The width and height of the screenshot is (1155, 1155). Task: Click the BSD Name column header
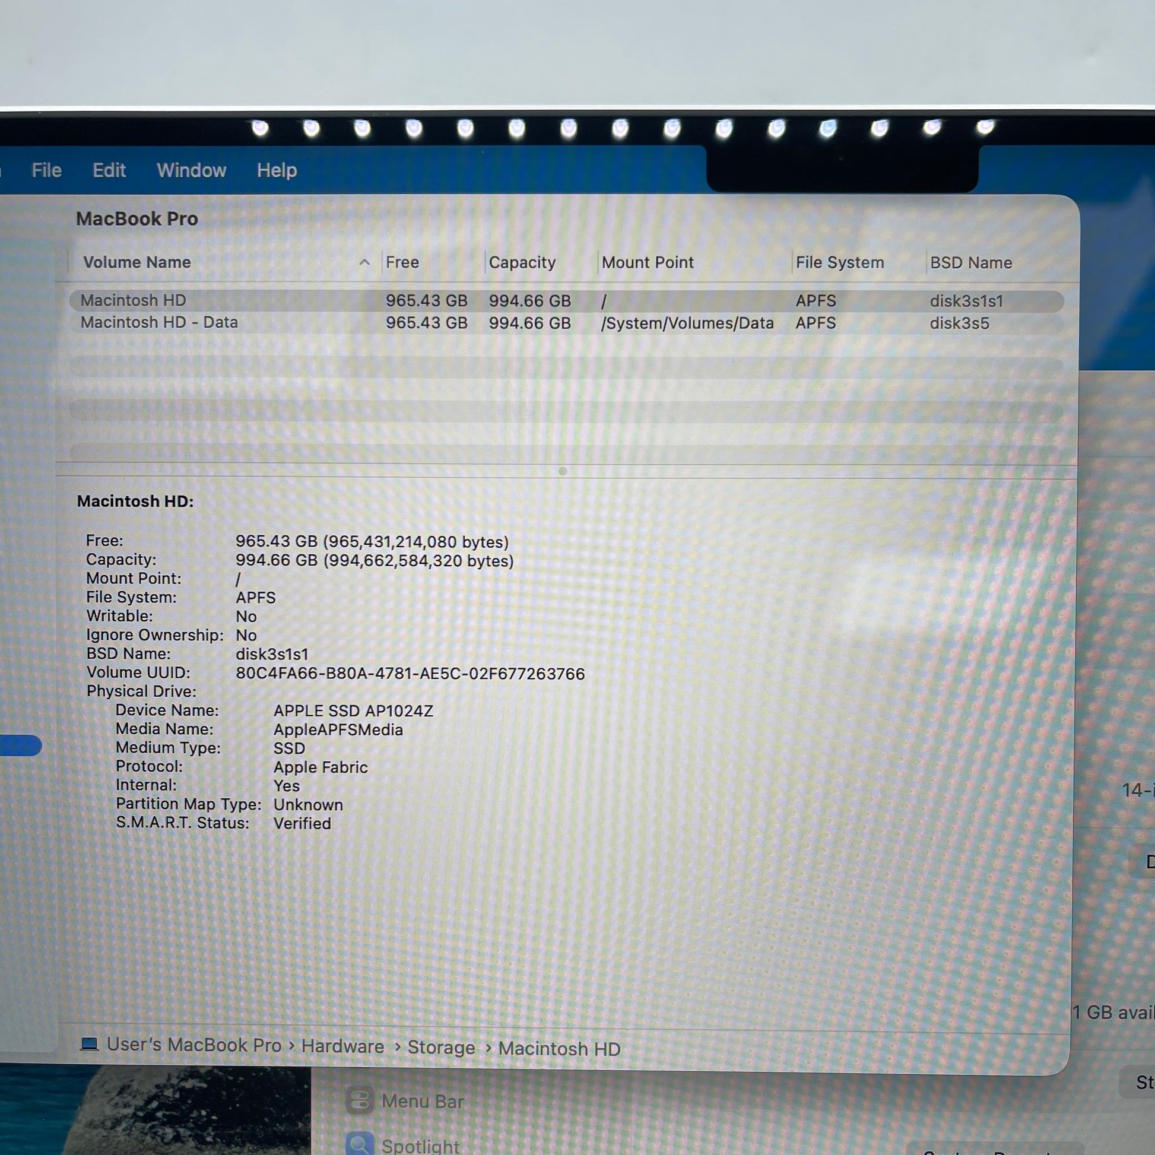970,262
